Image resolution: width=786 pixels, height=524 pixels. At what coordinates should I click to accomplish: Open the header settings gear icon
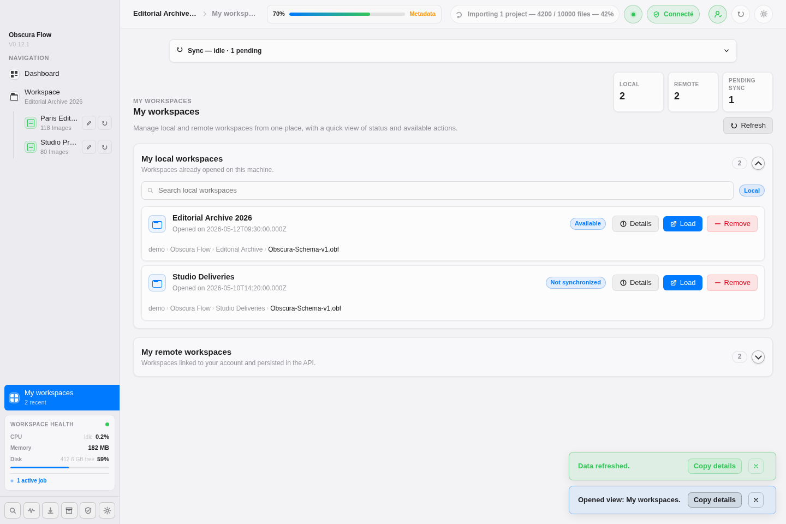[x=764, y=14]
